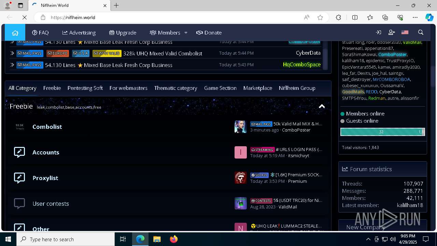The width and height of the screenshot is (437, 246).
Task: Open ValidMail avatar in contests row
Action: (240, 204)
